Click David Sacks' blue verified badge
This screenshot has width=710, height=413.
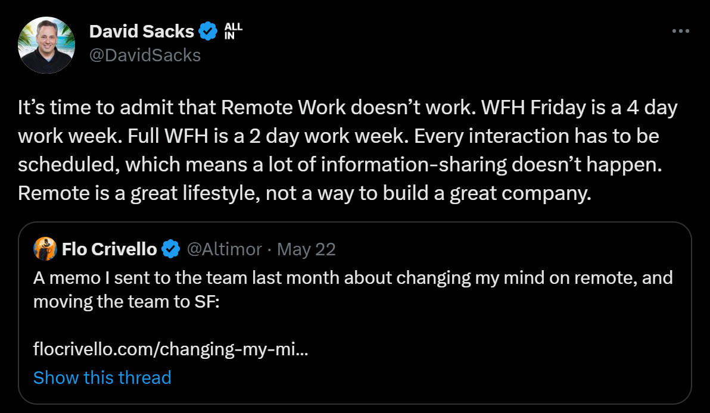pyautogui.click(x=208, y=31)
